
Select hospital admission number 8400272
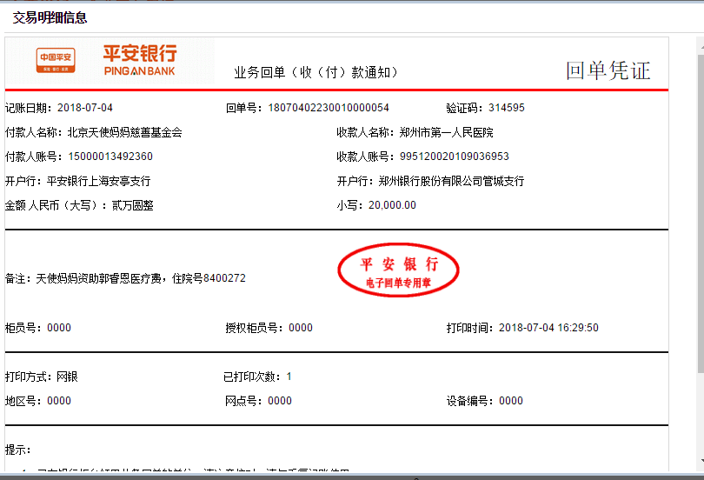[x=224, y=278]
